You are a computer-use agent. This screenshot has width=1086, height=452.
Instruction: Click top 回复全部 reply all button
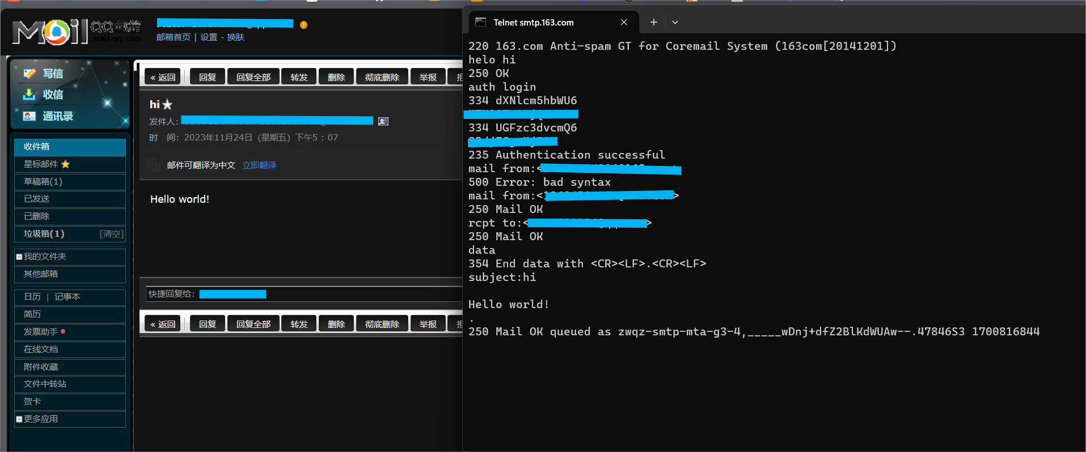click(253, 77)
